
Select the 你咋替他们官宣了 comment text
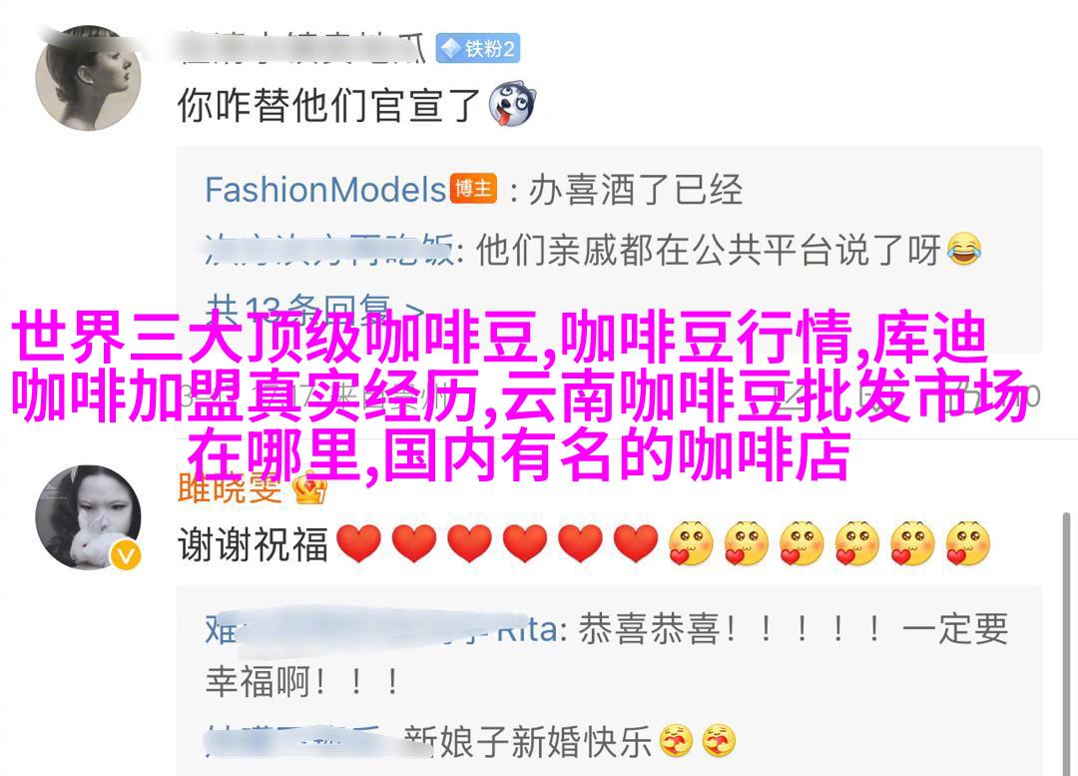pos(328,105)
